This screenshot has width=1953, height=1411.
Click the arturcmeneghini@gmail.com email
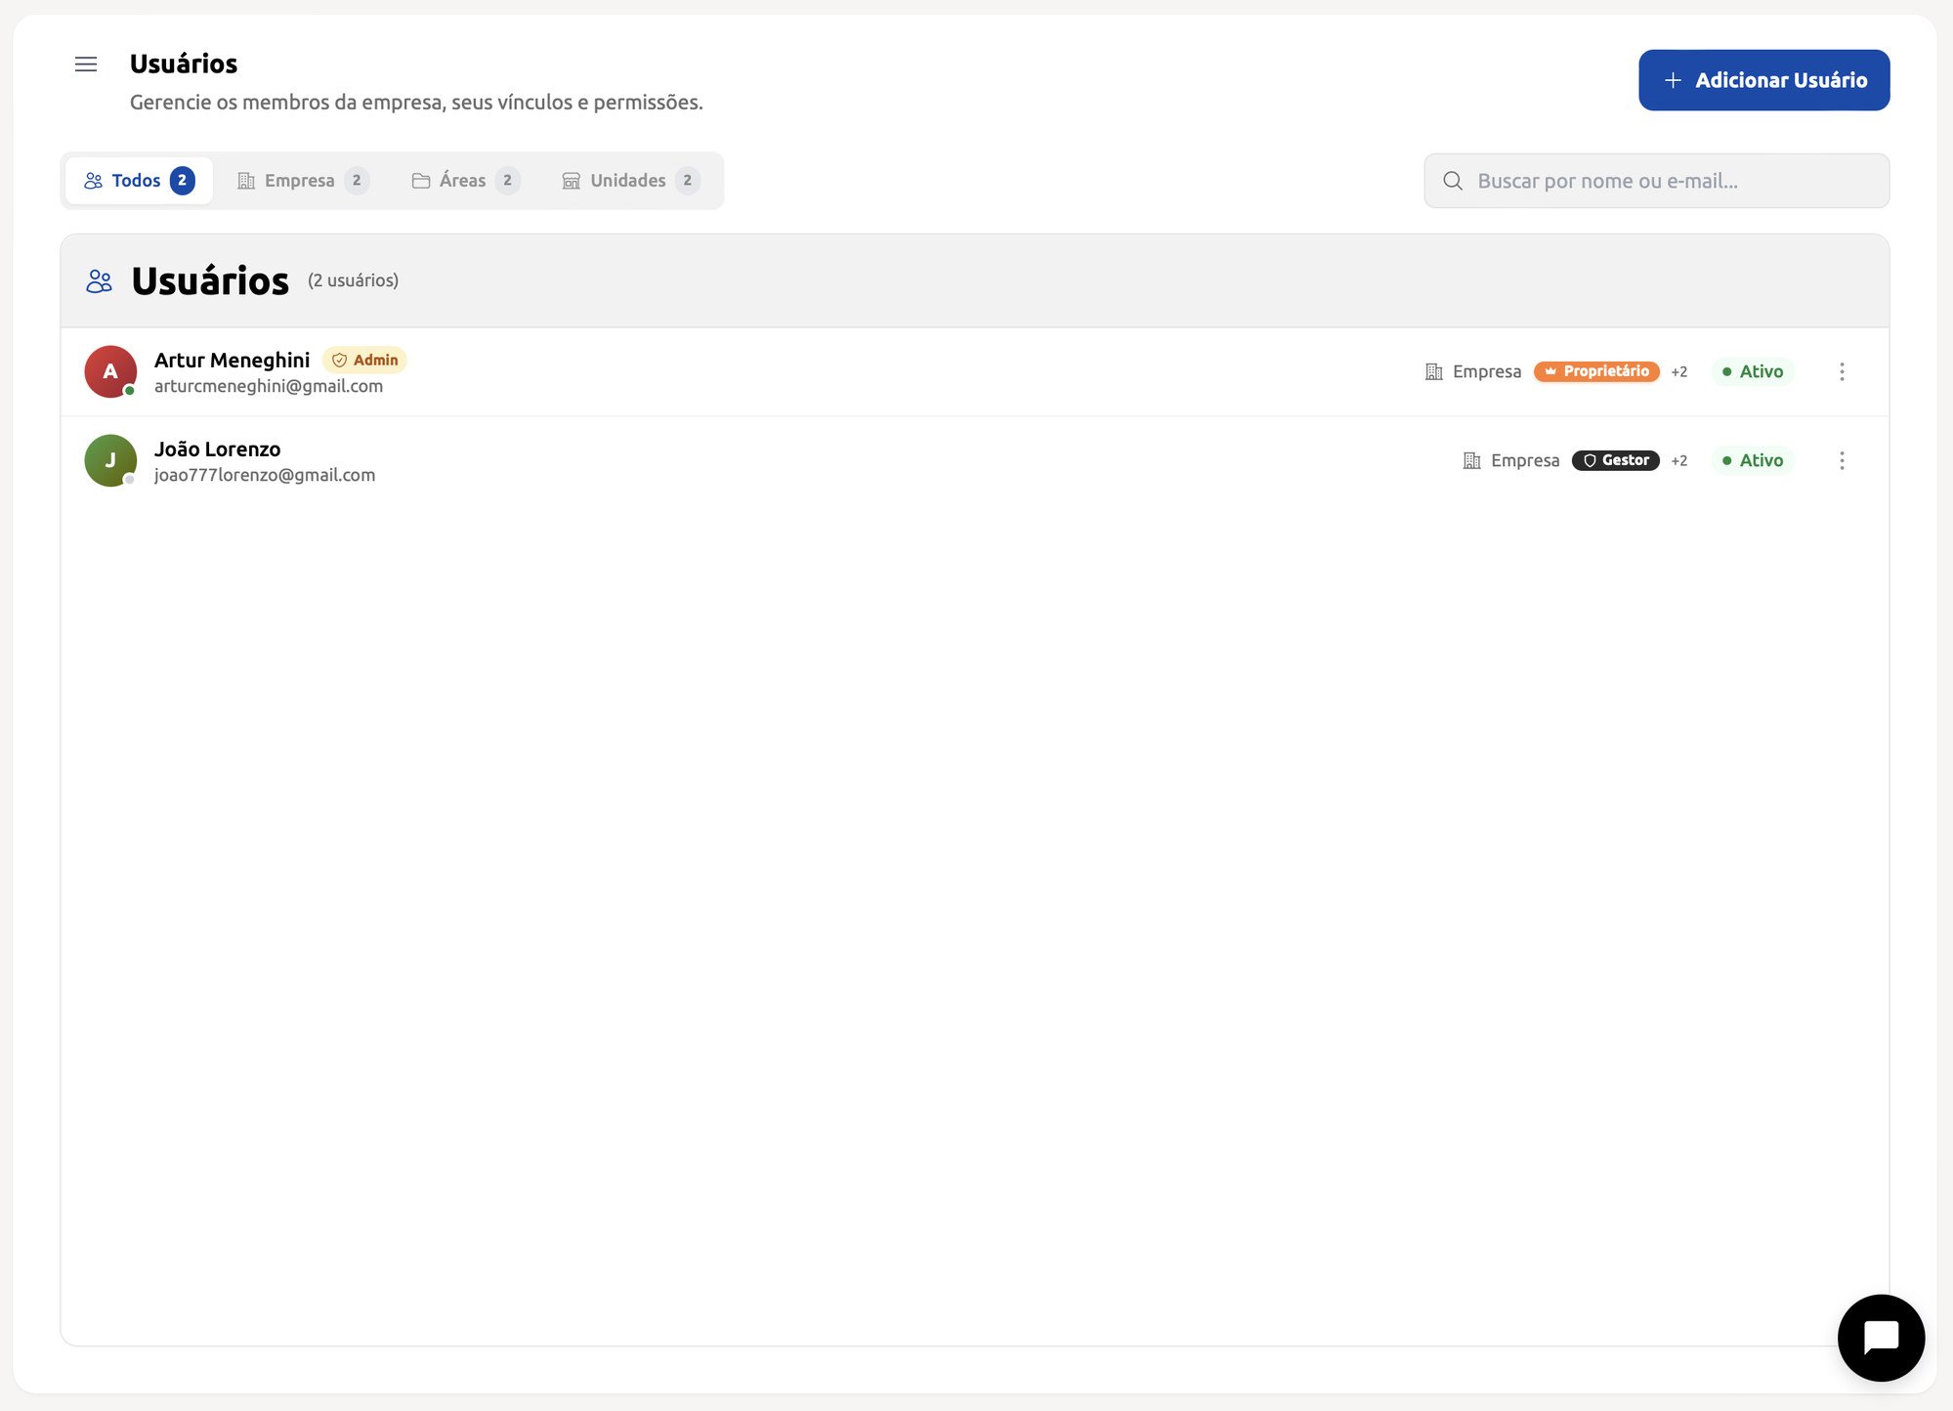pyautogui.click(x=269, y=386)
